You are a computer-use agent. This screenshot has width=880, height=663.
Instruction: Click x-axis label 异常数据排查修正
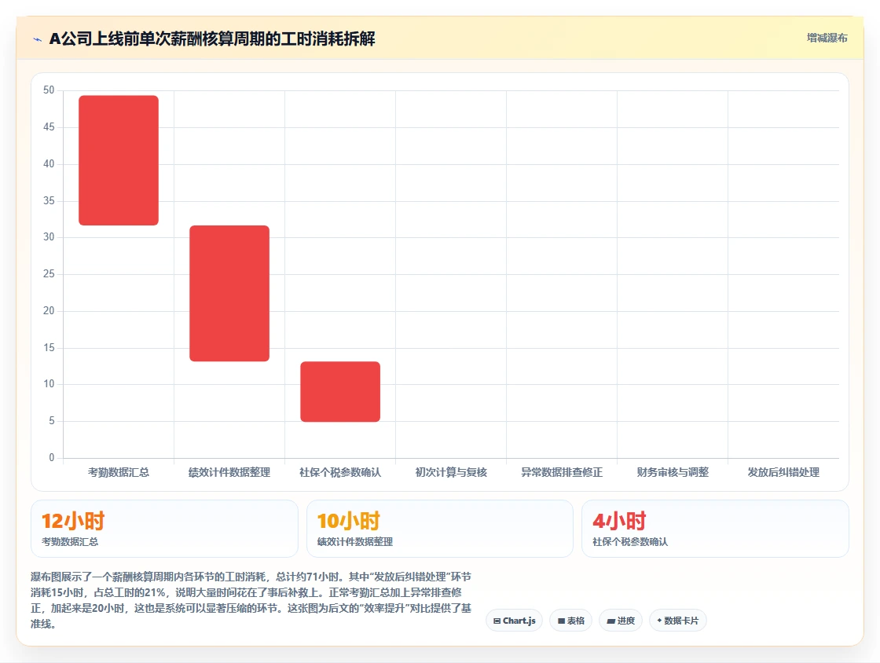pos(562,472)
